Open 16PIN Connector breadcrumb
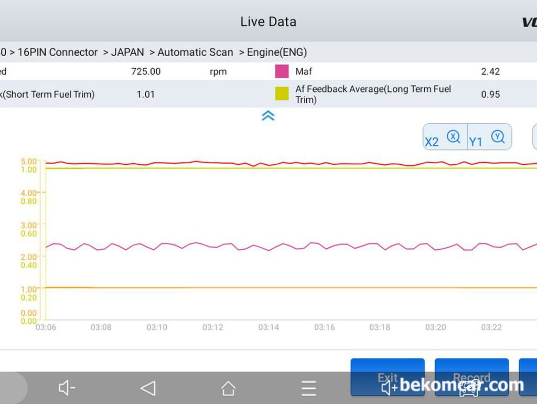 [x=58, y=52]
